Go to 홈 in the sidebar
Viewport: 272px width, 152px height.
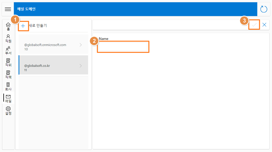click(8, 26)
